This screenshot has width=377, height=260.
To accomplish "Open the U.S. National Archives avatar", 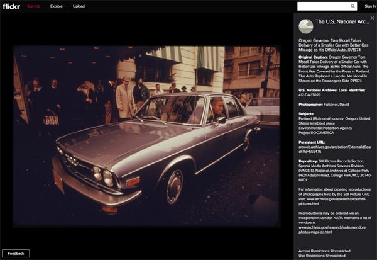I will tap(305, 26).
